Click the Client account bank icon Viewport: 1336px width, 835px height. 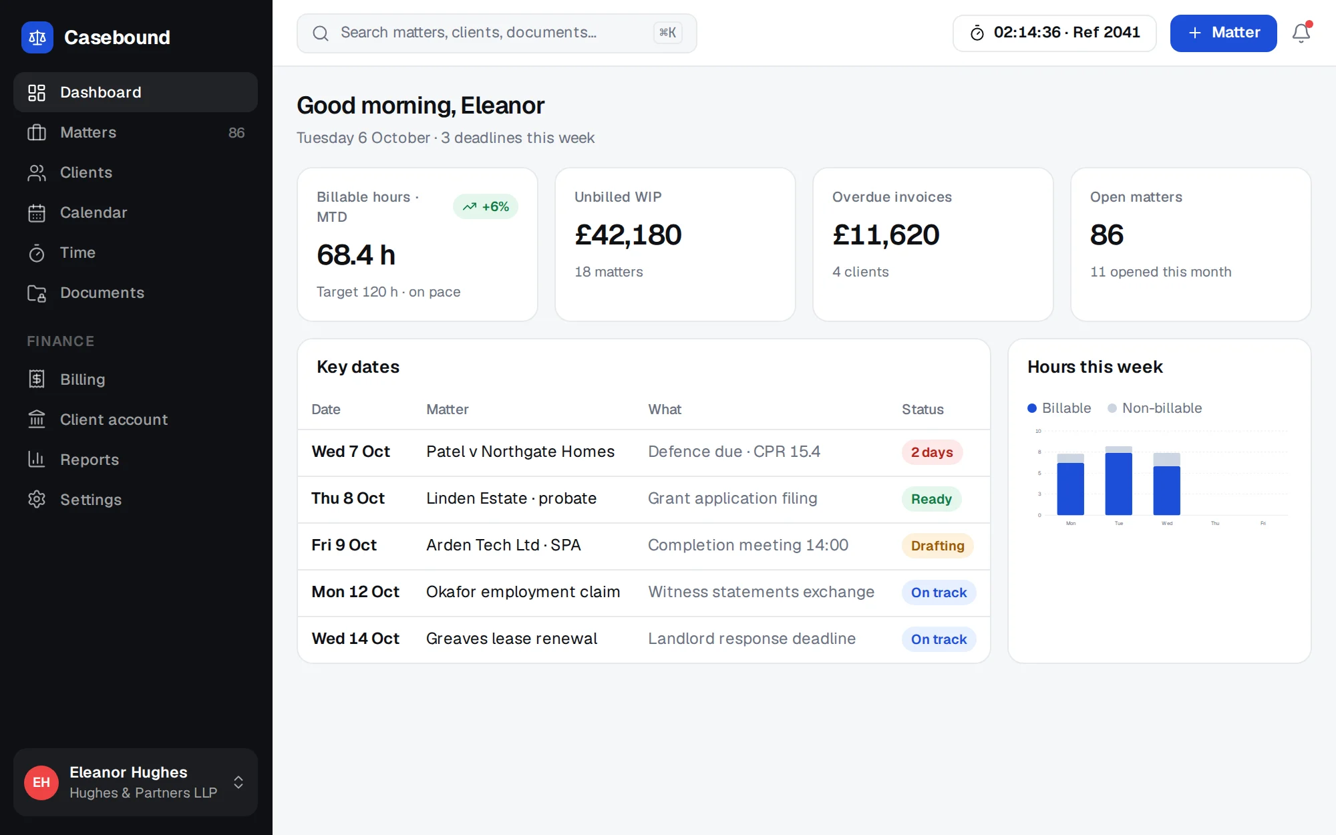[37, 420]
